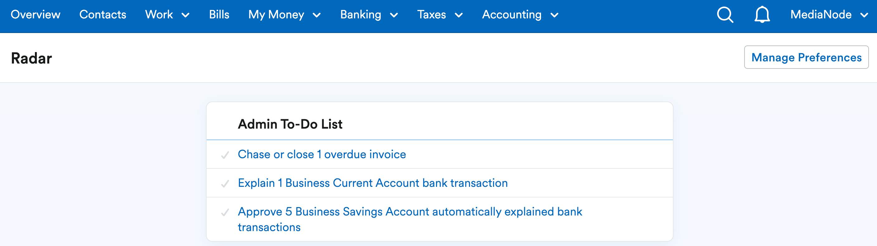Expand the Taxes dropdown chevron
Viewport: 877px width, 246px height.
[458, 15]
